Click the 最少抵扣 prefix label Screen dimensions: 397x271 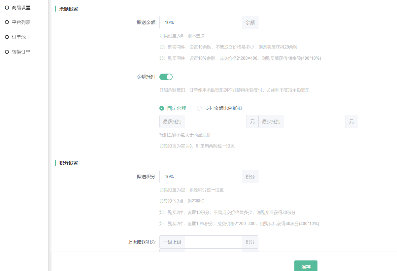271,121
